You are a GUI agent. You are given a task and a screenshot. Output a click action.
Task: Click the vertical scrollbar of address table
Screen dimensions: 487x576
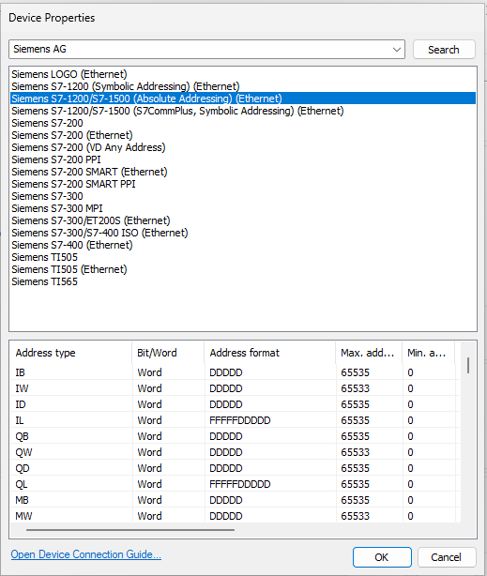tap(468, 365)
